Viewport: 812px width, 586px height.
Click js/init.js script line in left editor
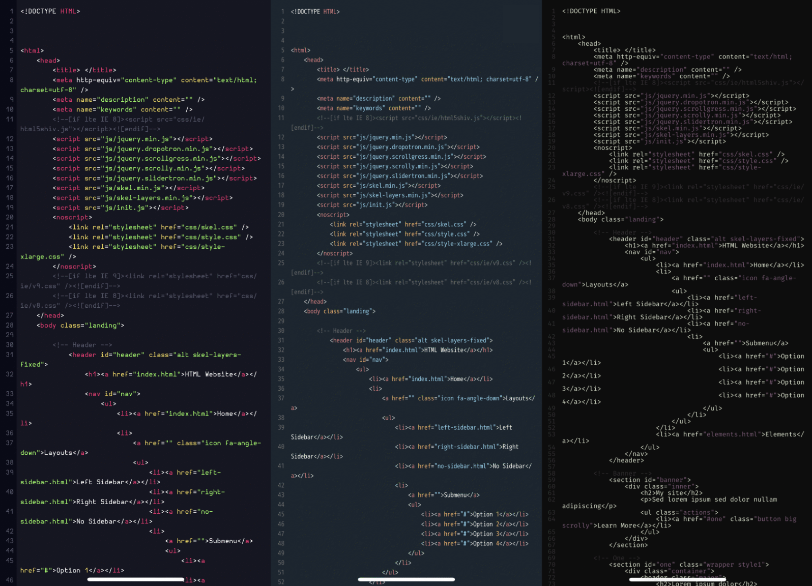coord(121,208)
